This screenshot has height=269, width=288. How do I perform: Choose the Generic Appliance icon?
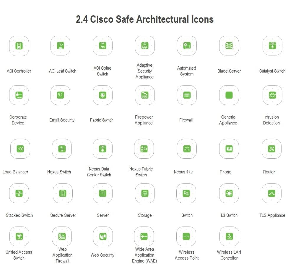pyautogui.click(x=229, y=95)
